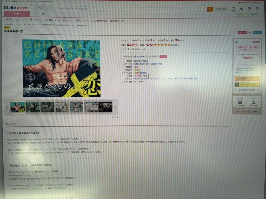Click the orange search magnifier button
This screenshot has width=266, height=199.
210,9
